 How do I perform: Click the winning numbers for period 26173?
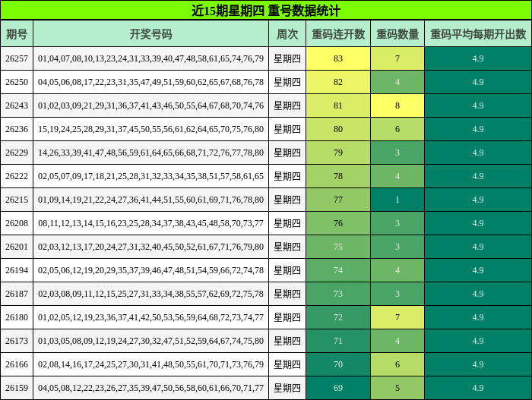tap(151, 341)
